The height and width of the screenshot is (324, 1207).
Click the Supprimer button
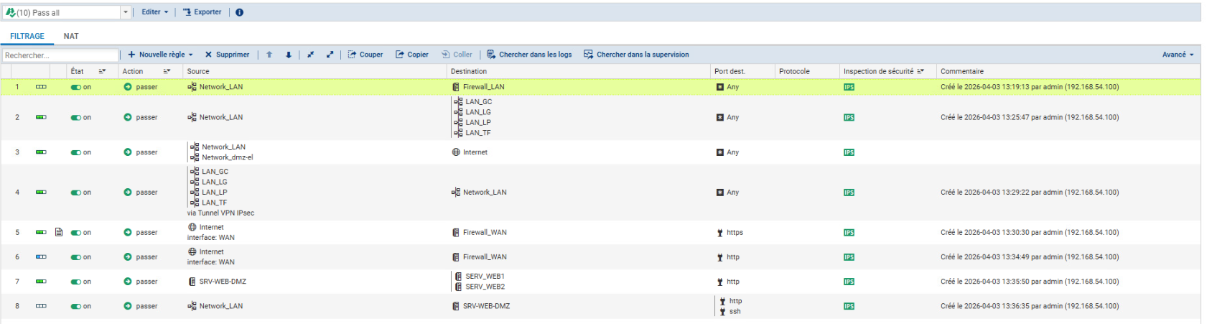pyautogui.click(x=227, y=55)
